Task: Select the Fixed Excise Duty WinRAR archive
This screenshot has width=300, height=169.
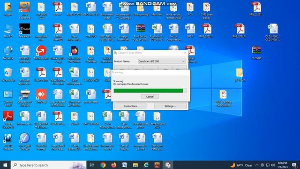Action: (140, 32)
